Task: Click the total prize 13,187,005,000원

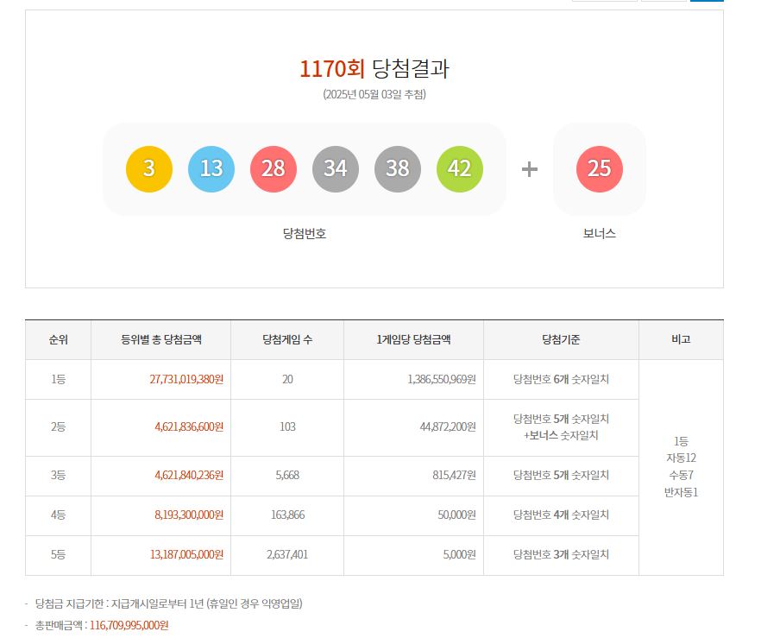Action: 187,554
